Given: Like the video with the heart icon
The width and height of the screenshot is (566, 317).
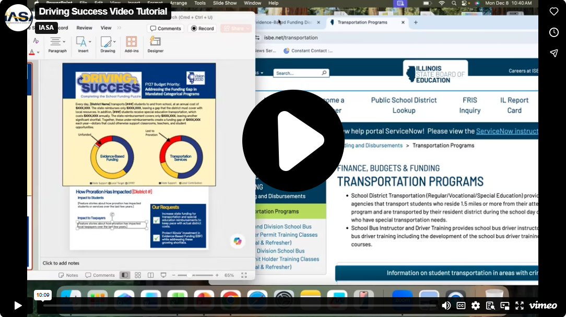Looking at the screenshot, I should click(x=553, y=11).
